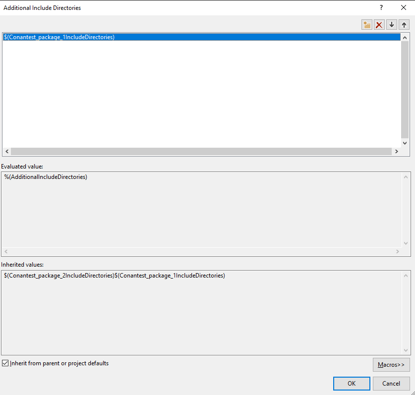Image resolution: width=415 pixels, height=395 pixels.
Task: Add a new line entry
Action: (x=366, y=24)
